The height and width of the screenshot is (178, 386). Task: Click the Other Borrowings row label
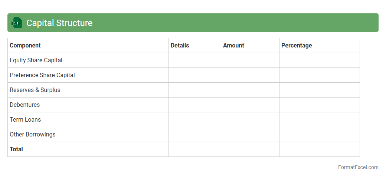33,135
